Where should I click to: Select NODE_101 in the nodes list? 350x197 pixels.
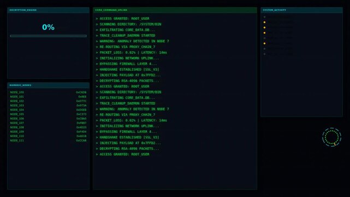click(x=48, y=97)
